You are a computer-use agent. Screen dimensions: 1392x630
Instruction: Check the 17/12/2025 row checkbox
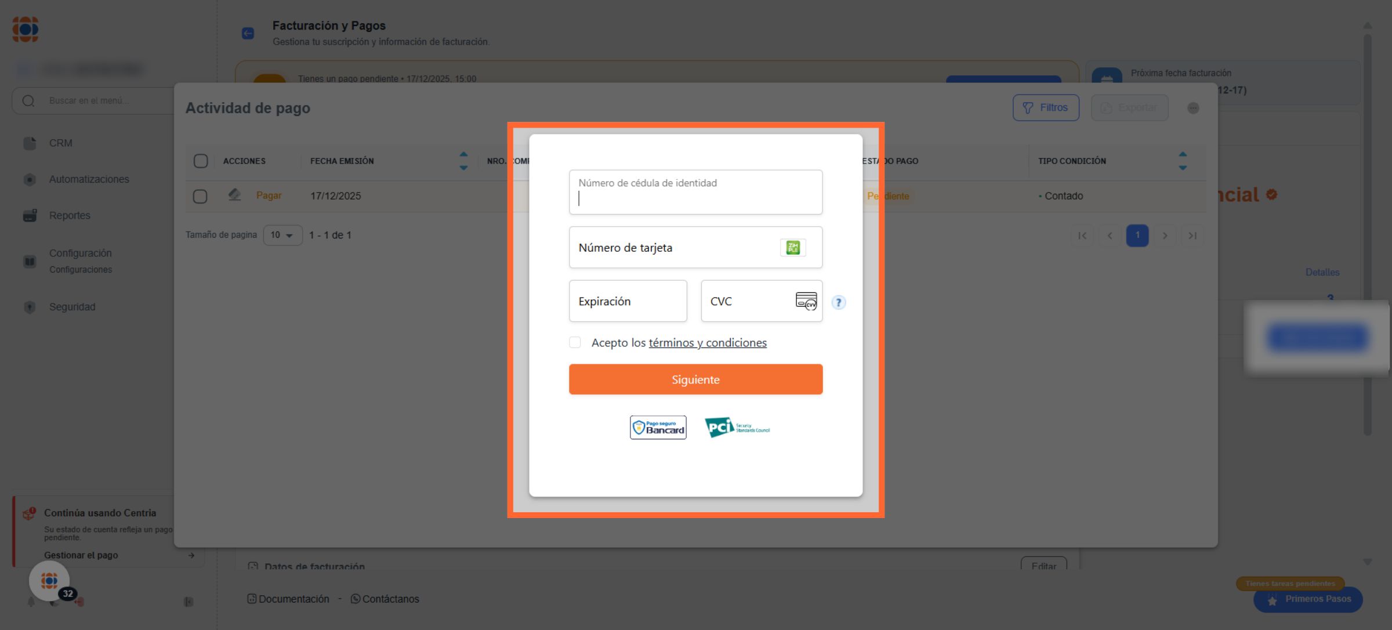pos(200,197)
